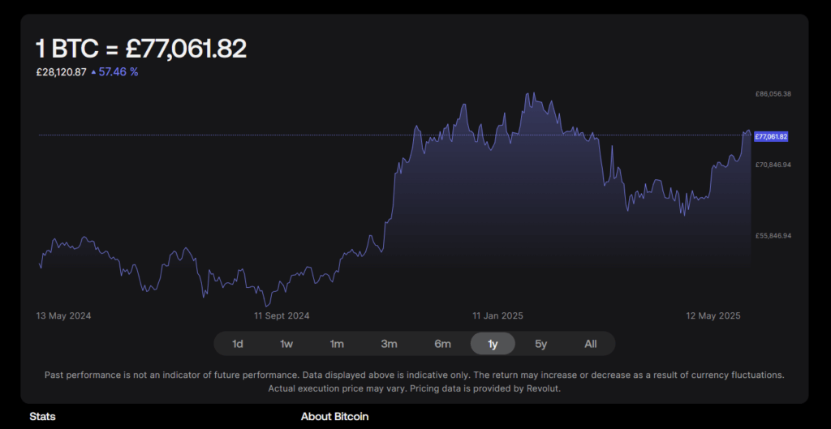Screen dimensions: 831x429
Task: Click the £28,120.87 change value
Action: 61,72
